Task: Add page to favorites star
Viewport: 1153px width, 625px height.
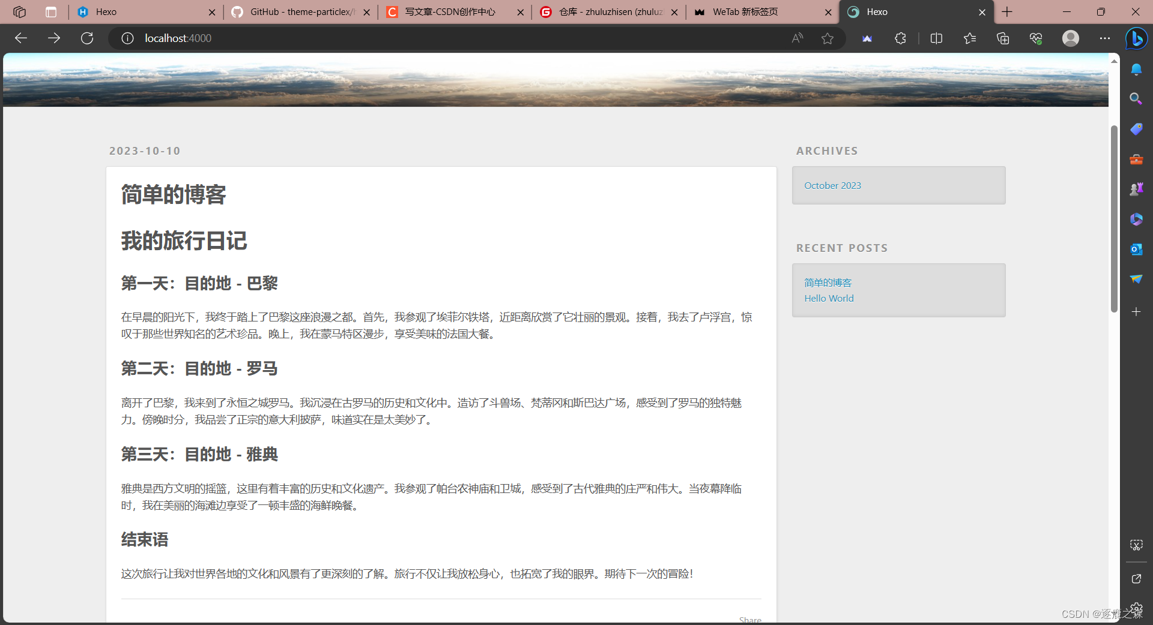Action: pos(828,38)
